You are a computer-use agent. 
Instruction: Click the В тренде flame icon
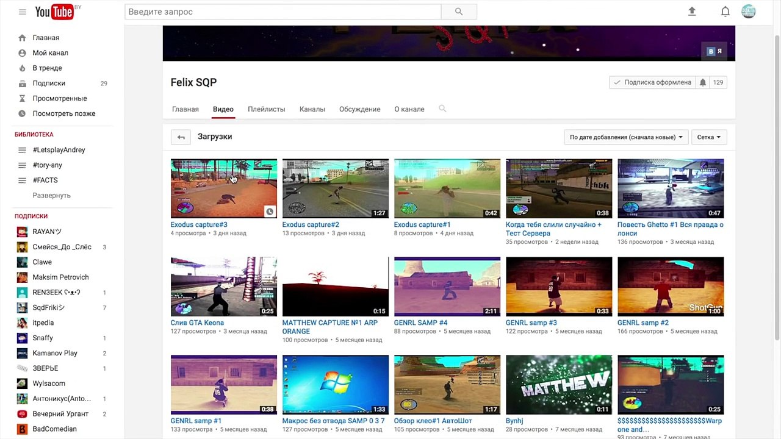[x=22, y=68]
